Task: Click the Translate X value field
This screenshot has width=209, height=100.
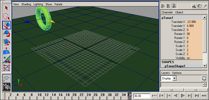Action: point(194,22)
